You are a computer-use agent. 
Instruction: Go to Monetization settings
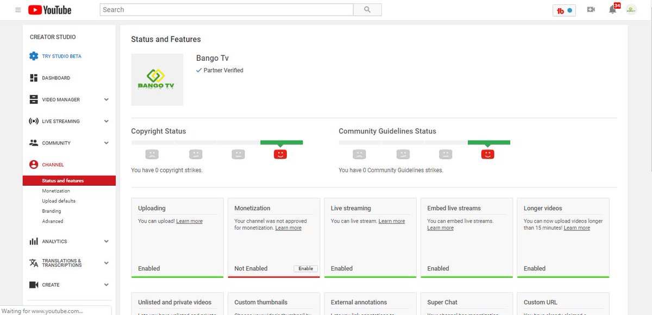(x=56, y=191)
